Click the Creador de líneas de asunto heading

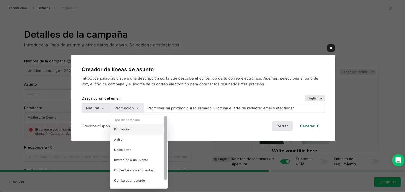pos(118,69)
